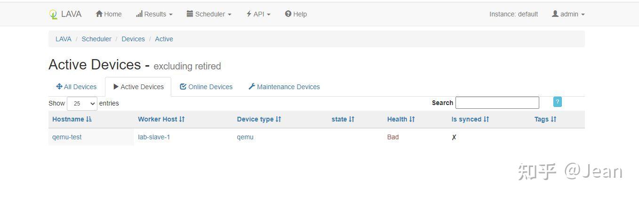Viewport: 639px width, 197px height.
Task: Open the API dropdown
Action: point(258,14)
